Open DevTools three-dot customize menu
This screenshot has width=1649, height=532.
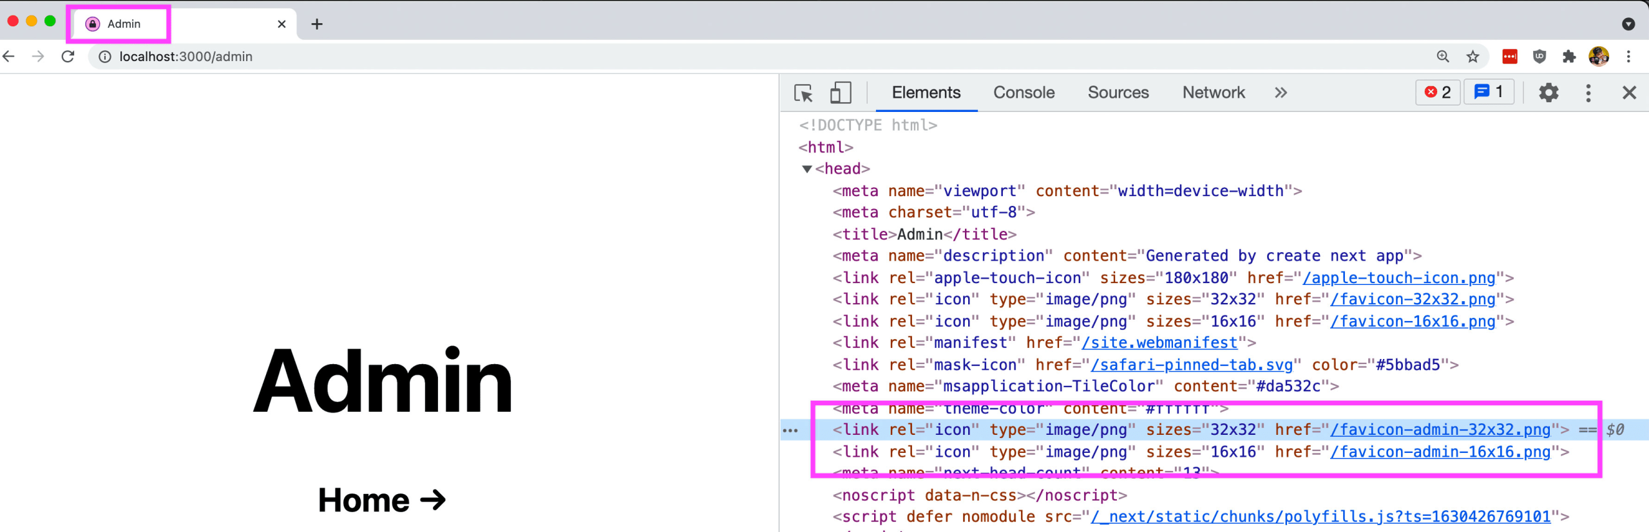coord(1588,93)
